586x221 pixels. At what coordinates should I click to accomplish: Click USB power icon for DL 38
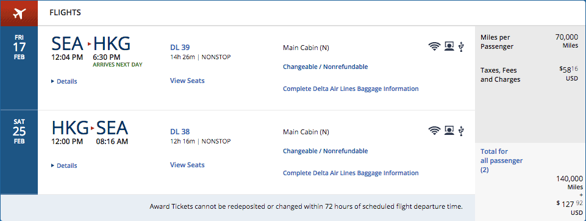pyautogui.click(x=461, y=130)
